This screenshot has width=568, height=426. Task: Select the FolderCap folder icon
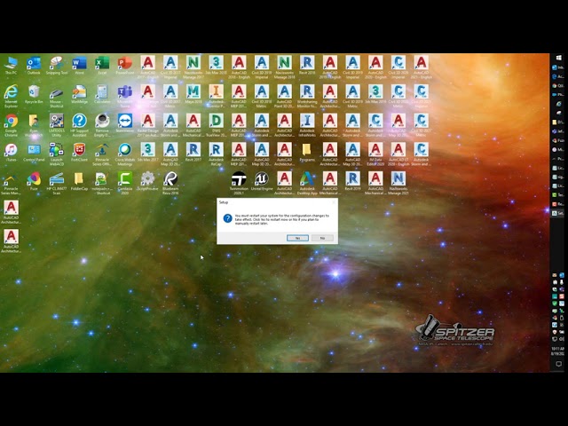pyautogui.click(x=79, y=181)
